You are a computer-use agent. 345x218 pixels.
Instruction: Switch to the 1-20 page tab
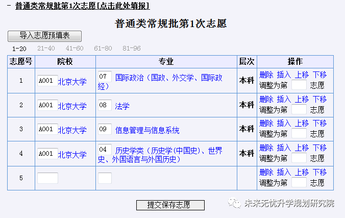click(x=19, y=49)
